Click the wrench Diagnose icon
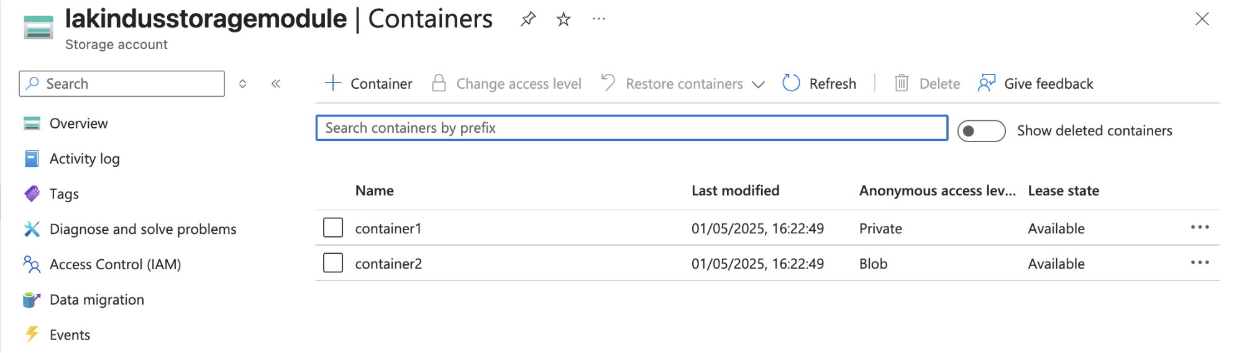1242x353 pixels. pos(32,230)
